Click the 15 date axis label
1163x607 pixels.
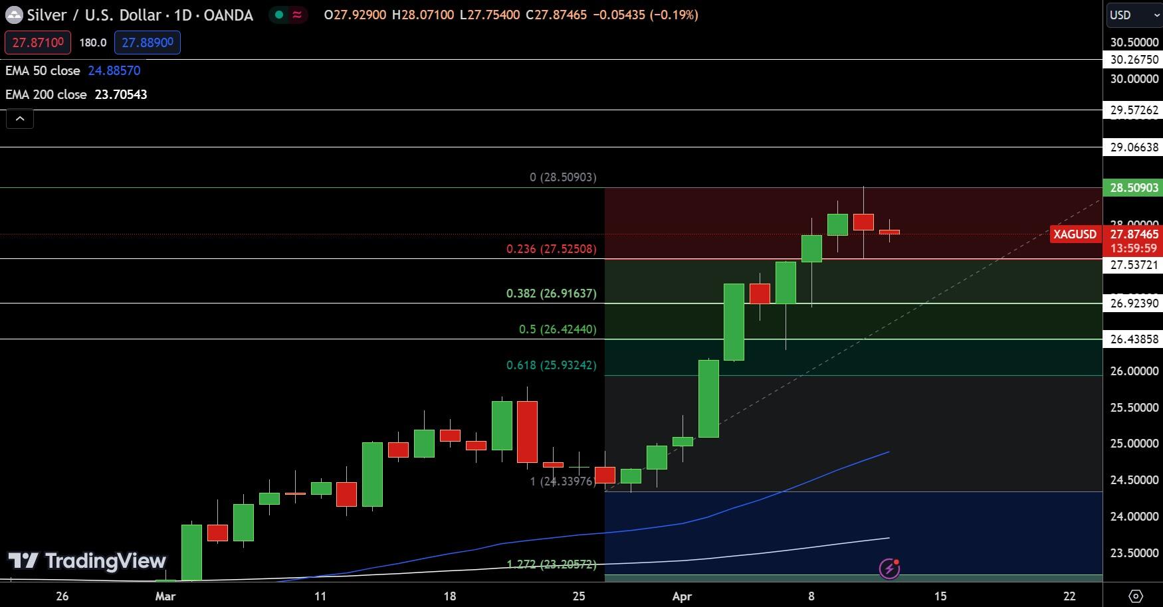940,596
